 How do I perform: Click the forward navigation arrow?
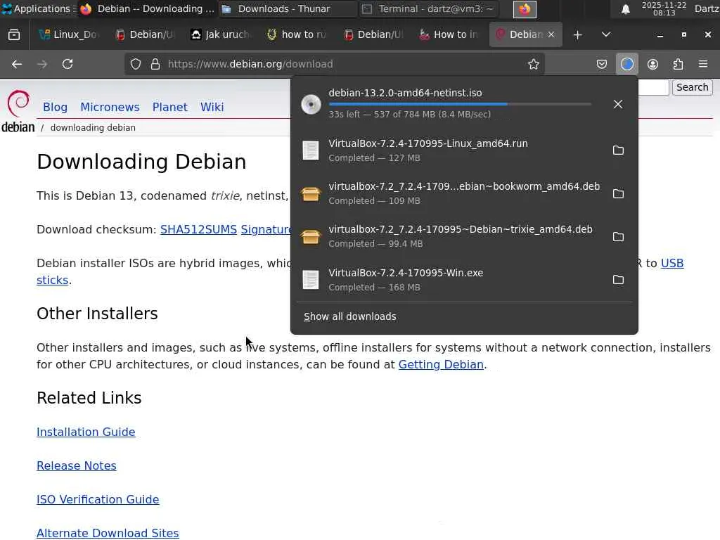tap(42, 64)
